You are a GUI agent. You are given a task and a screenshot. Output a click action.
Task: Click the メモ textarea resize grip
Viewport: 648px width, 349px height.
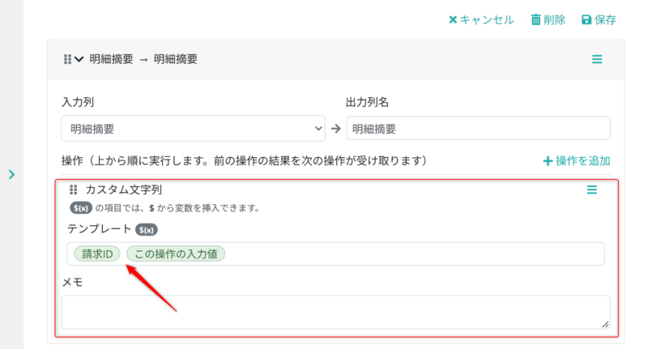[x=605, y=324]
